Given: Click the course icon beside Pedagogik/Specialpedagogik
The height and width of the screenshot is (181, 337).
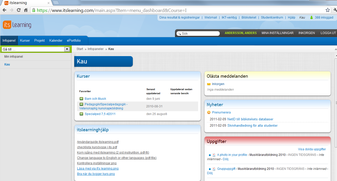Looking at the screenshot, I should (x=81, y=104).
